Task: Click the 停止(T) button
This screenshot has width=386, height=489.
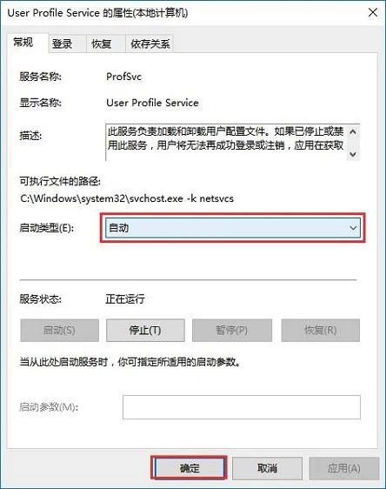Action: 145,330
